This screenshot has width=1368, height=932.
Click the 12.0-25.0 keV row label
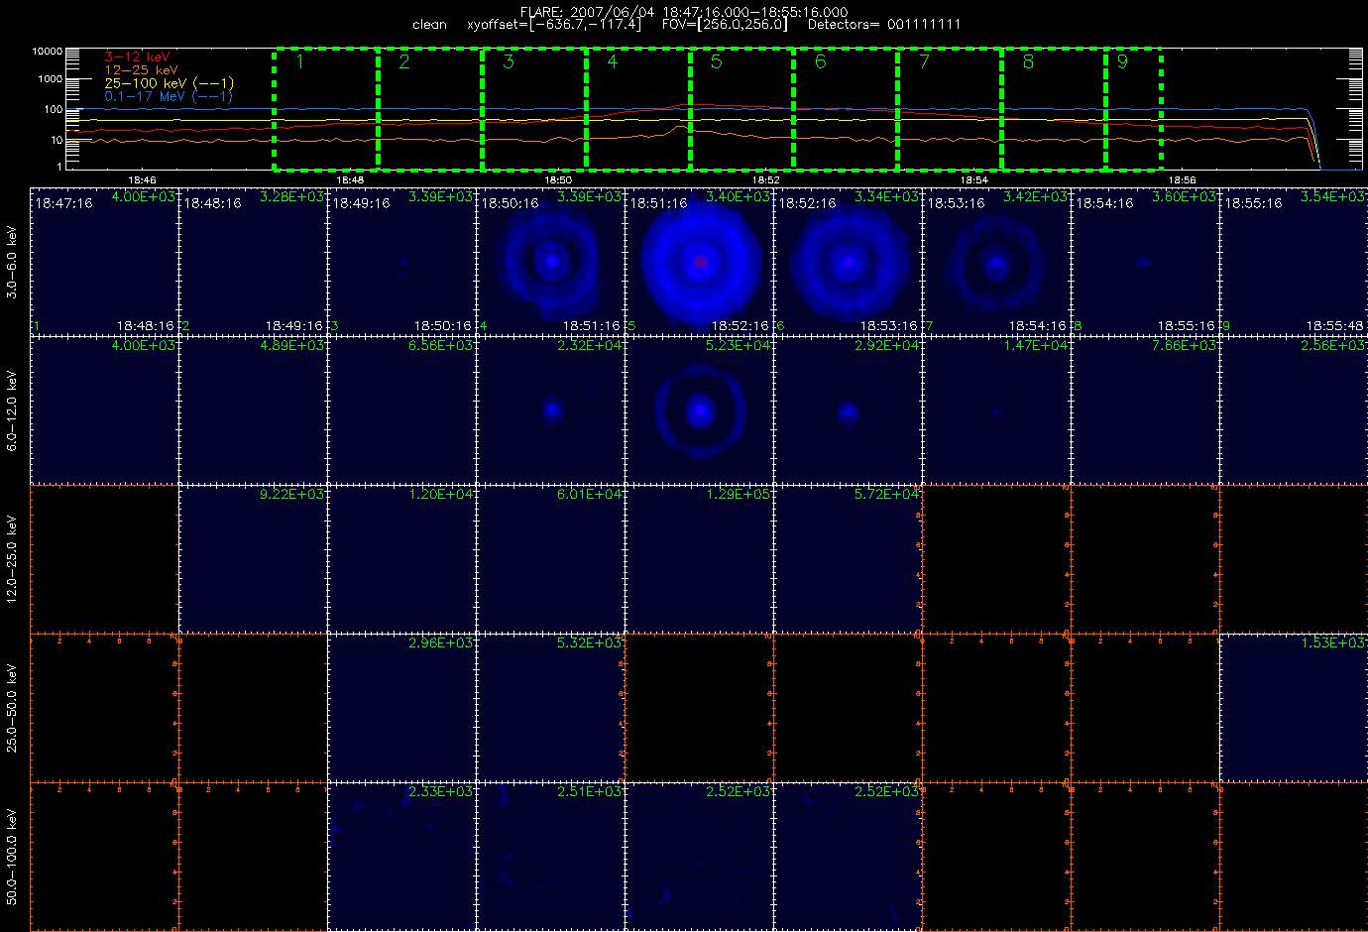tap(12, 559)
